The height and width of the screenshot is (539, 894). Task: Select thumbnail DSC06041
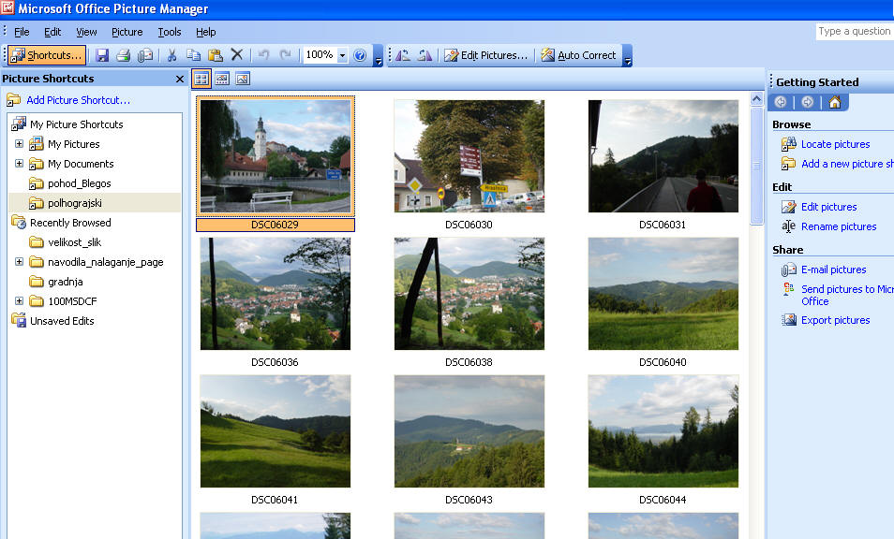pos(276,431)
